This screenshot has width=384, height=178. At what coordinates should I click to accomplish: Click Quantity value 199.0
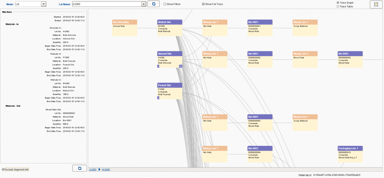66,94
